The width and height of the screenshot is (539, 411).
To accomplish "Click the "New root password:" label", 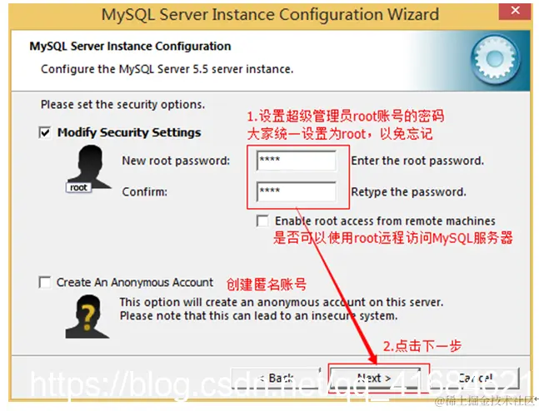I will (x=176, y=161).
